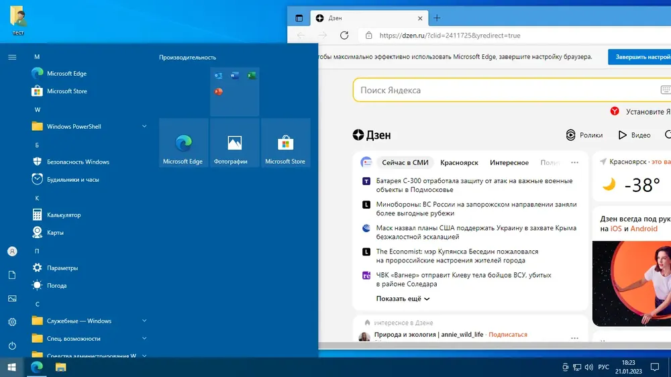671x377 pixels.
Task: Expand Windows PowerShell folder
Action: pos(89,126)
